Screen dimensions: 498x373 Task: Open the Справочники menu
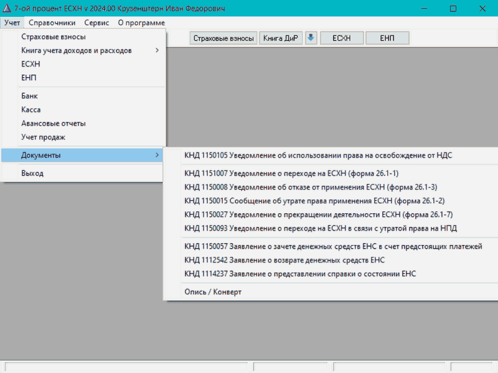point(52,22)
